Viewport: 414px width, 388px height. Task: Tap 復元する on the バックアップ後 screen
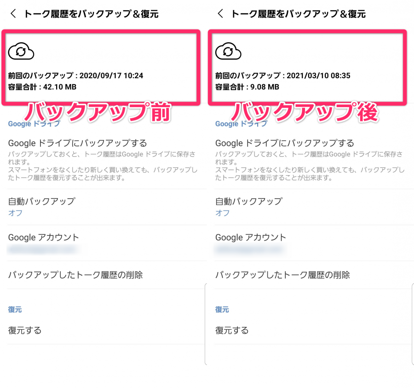232,330
